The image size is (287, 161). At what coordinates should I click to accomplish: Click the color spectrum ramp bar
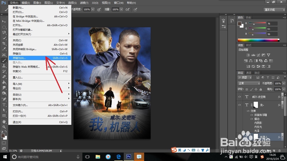[259, 40]
